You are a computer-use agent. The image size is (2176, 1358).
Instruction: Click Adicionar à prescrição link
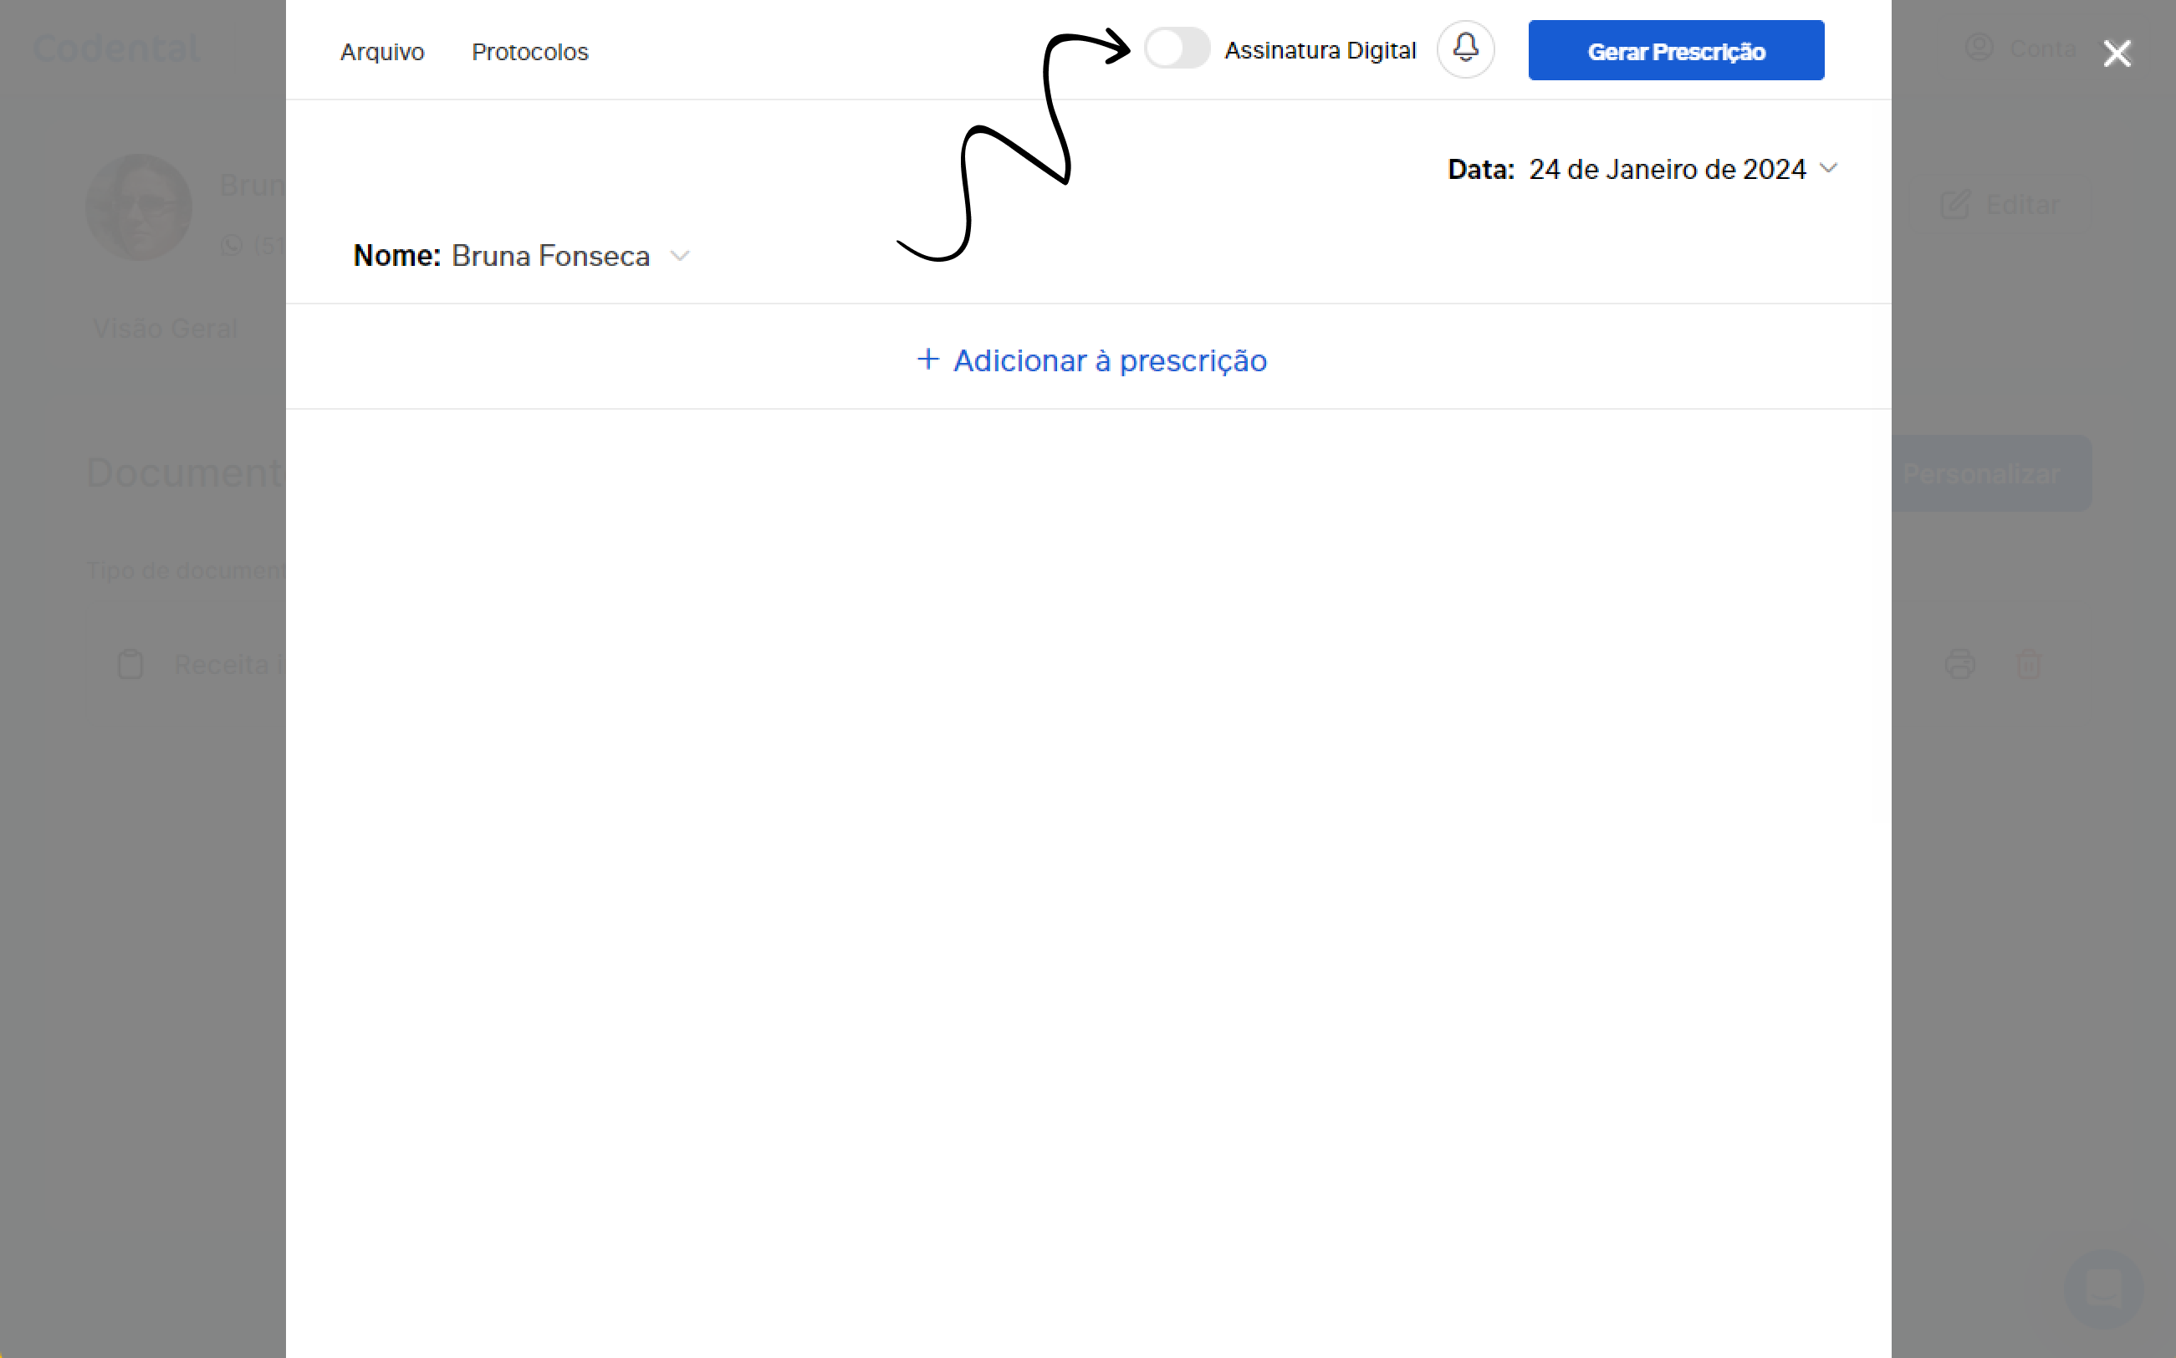[x=1109, y=360]
